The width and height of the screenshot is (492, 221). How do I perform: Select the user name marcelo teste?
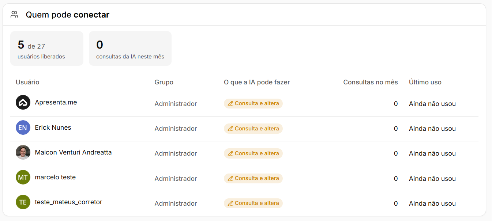tap(55, 177)
